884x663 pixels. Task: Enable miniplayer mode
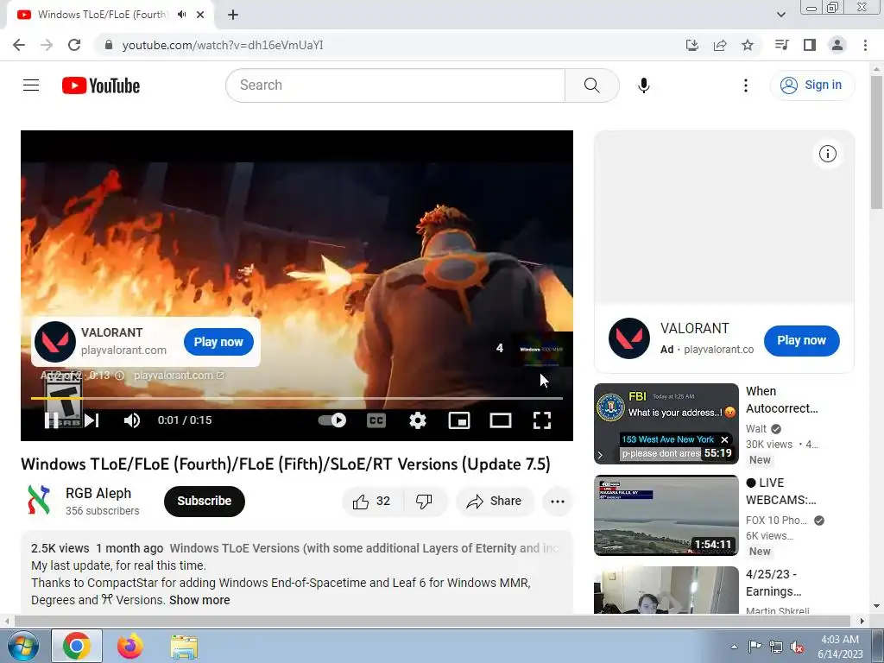(x=459, y=420)
